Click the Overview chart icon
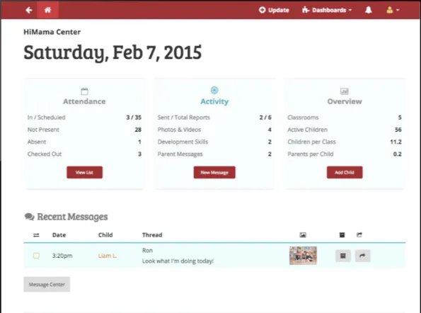This screenshot has height=313, width=421. point(345,91)
